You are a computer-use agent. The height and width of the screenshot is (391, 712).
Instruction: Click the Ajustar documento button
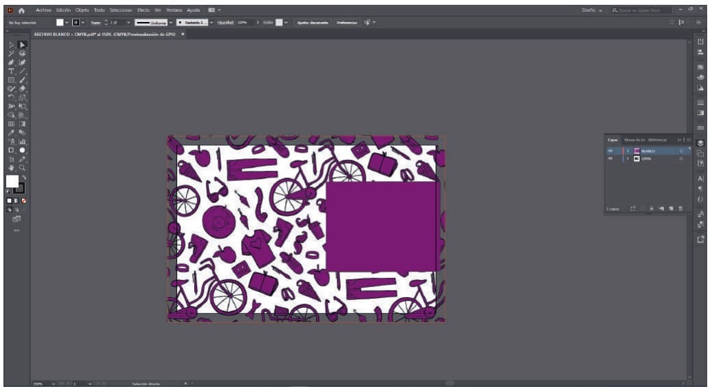coord(313,22)
